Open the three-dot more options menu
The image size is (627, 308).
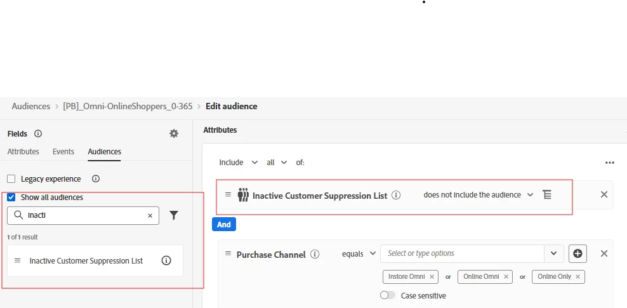pyautogui.click(x=609, y=163)
